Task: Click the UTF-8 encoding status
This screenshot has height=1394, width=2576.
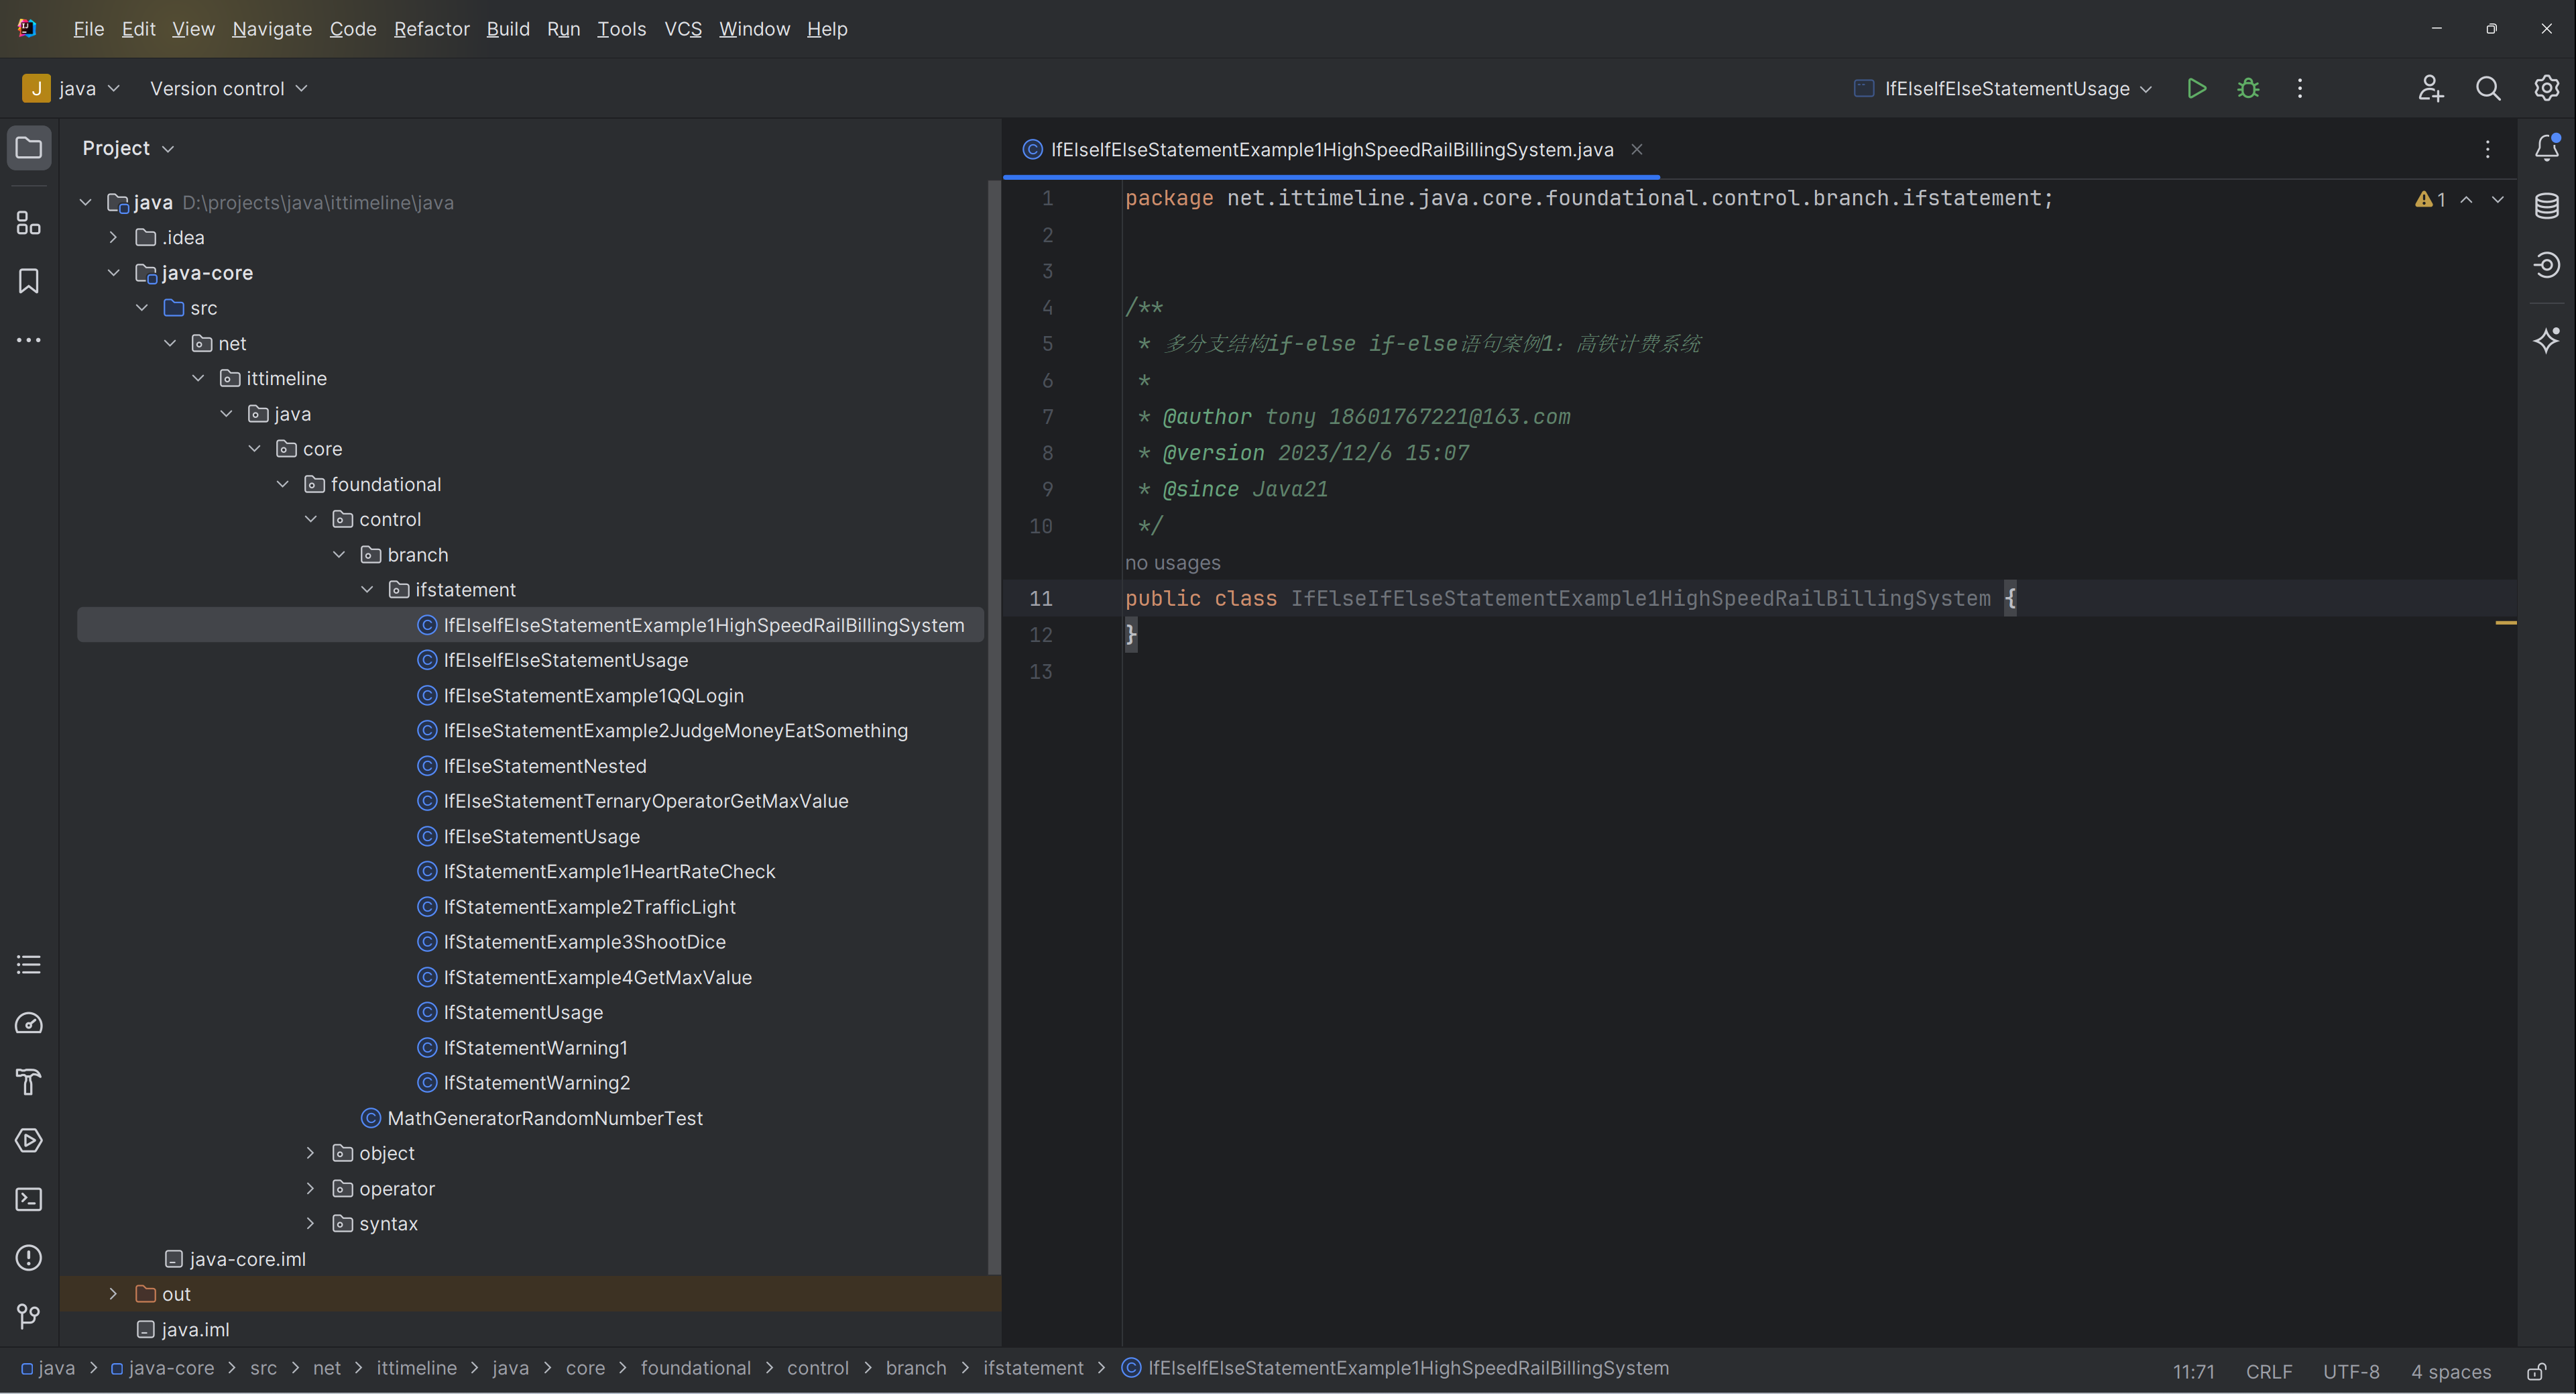Action: 2350,1372
